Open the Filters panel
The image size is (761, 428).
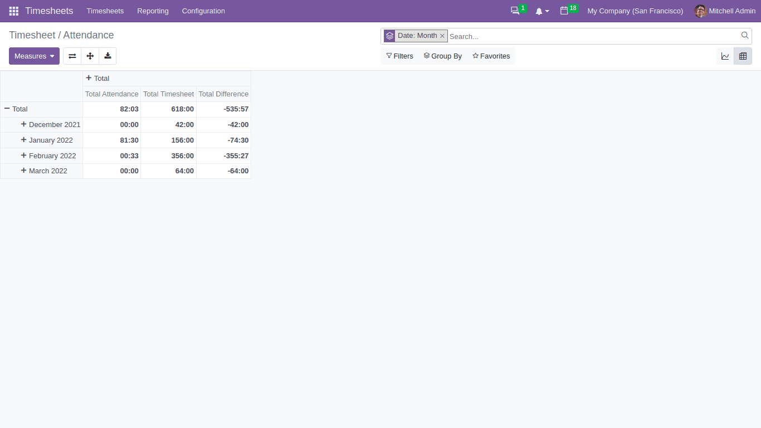399,56
